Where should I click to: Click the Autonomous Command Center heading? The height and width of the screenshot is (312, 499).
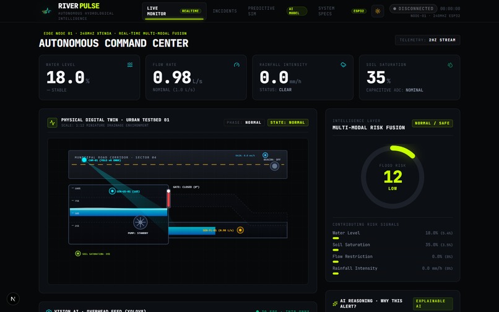coord(114,43)
